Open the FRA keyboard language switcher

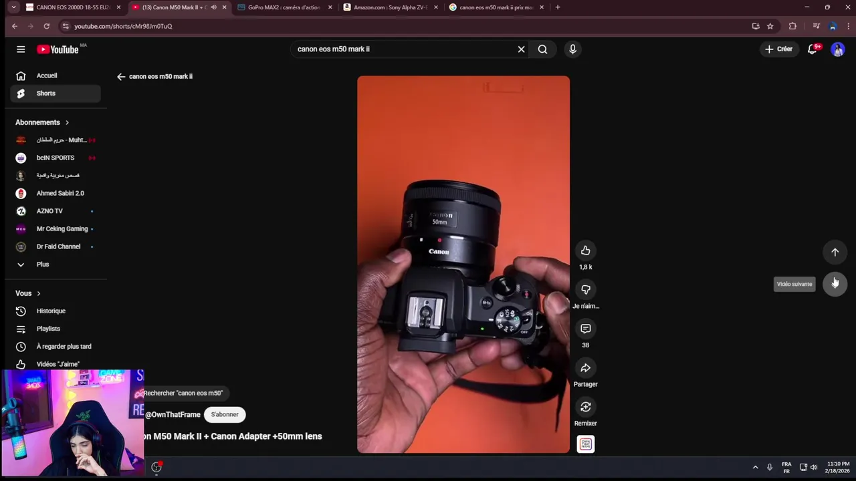pyautogui.click(x=786, y=467)
